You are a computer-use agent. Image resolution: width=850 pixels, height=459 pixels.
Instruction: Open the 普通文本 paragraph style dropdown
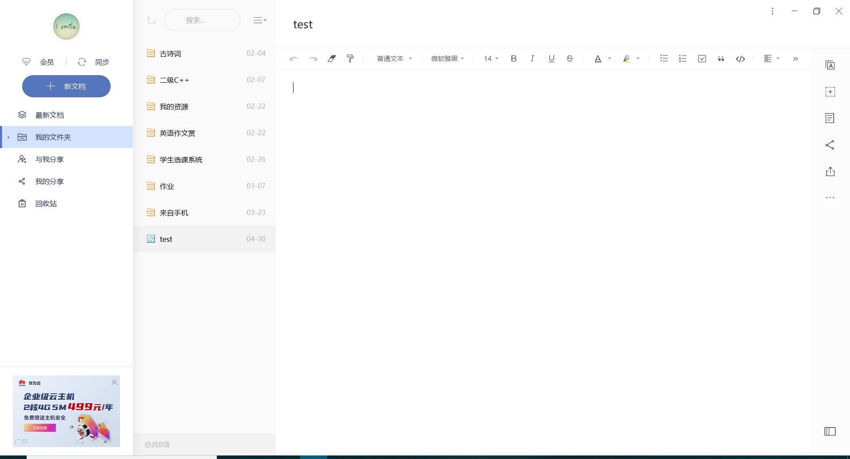tap(394, 58)
